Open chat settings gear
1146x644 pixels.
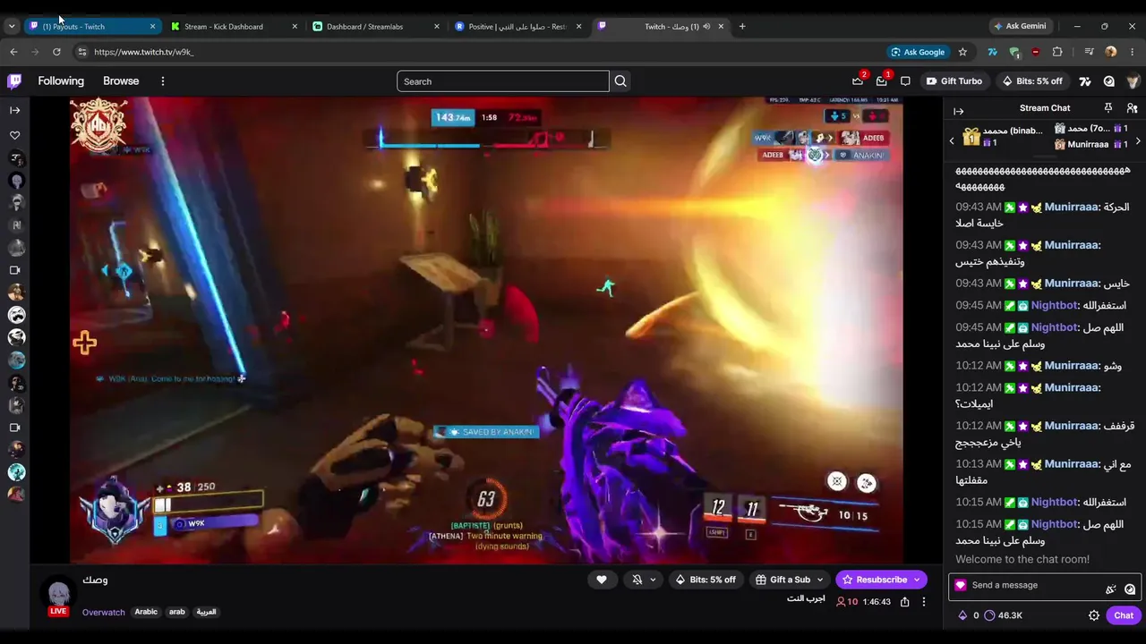coord(1093,615)
